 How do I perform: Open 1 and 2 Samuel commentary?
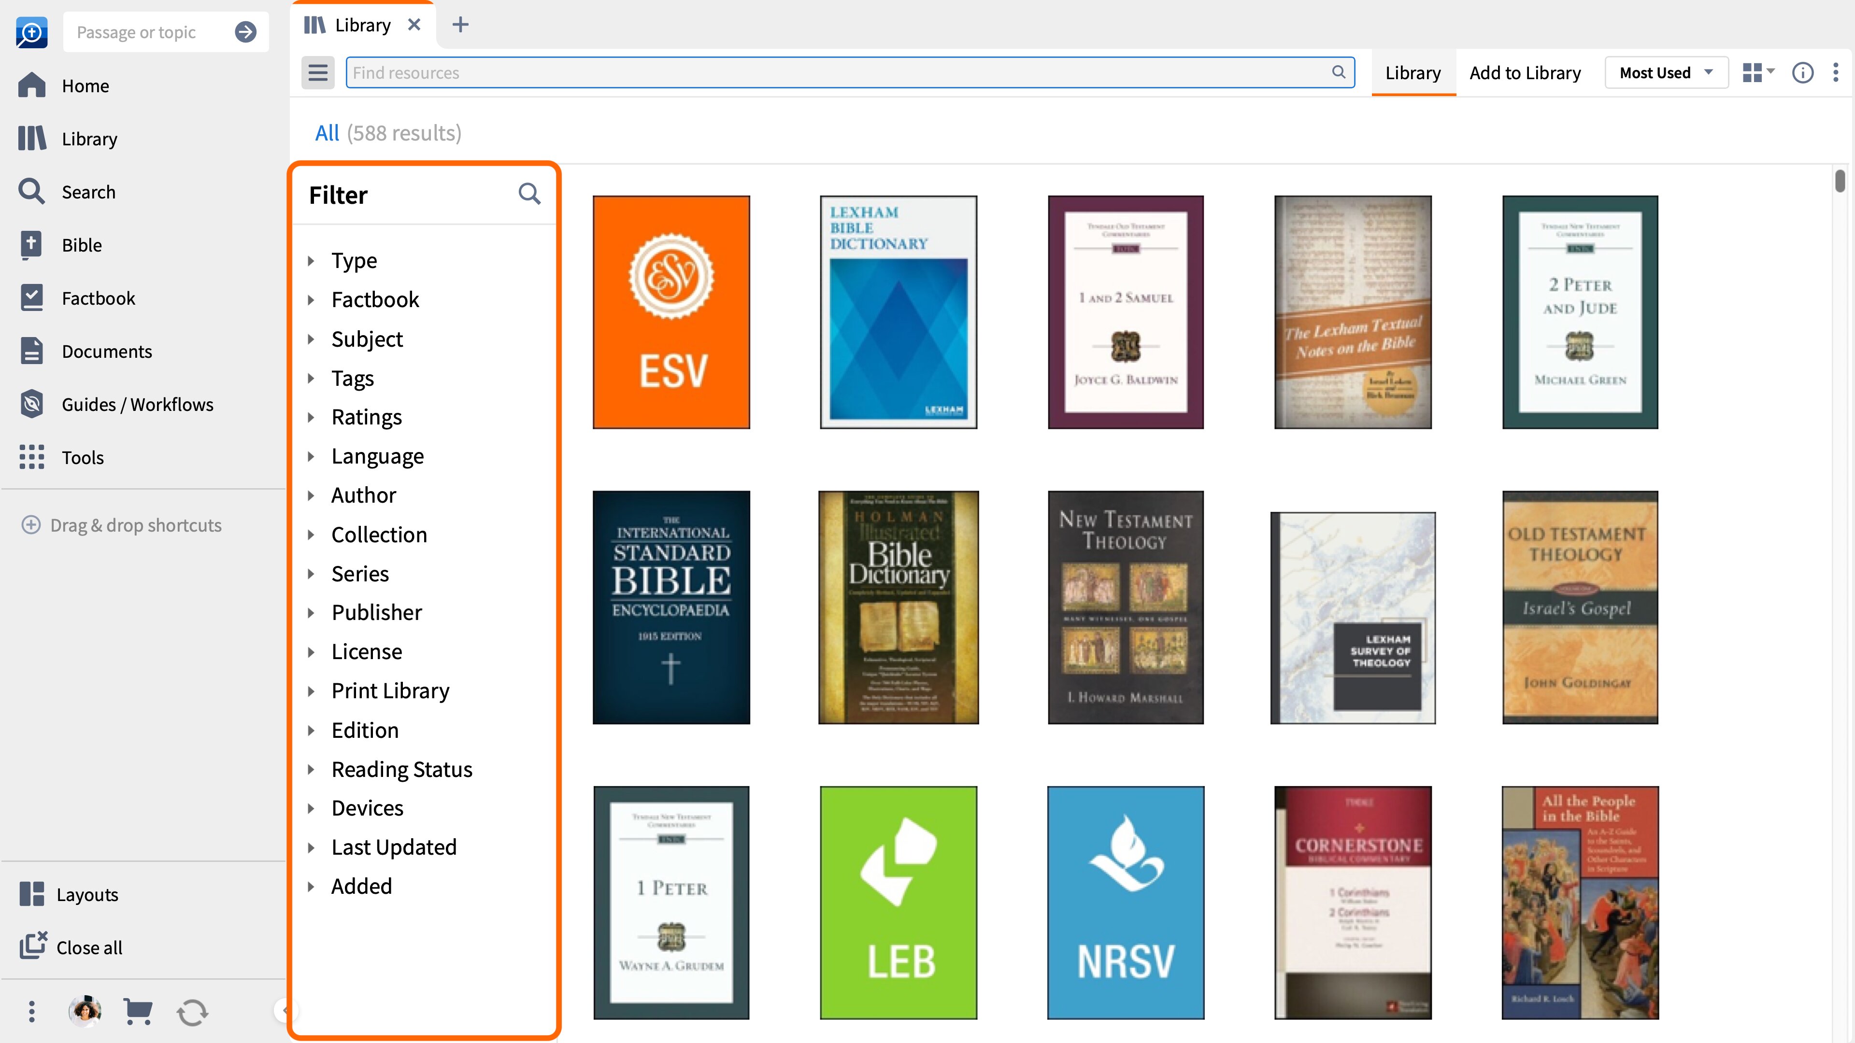1126,311
